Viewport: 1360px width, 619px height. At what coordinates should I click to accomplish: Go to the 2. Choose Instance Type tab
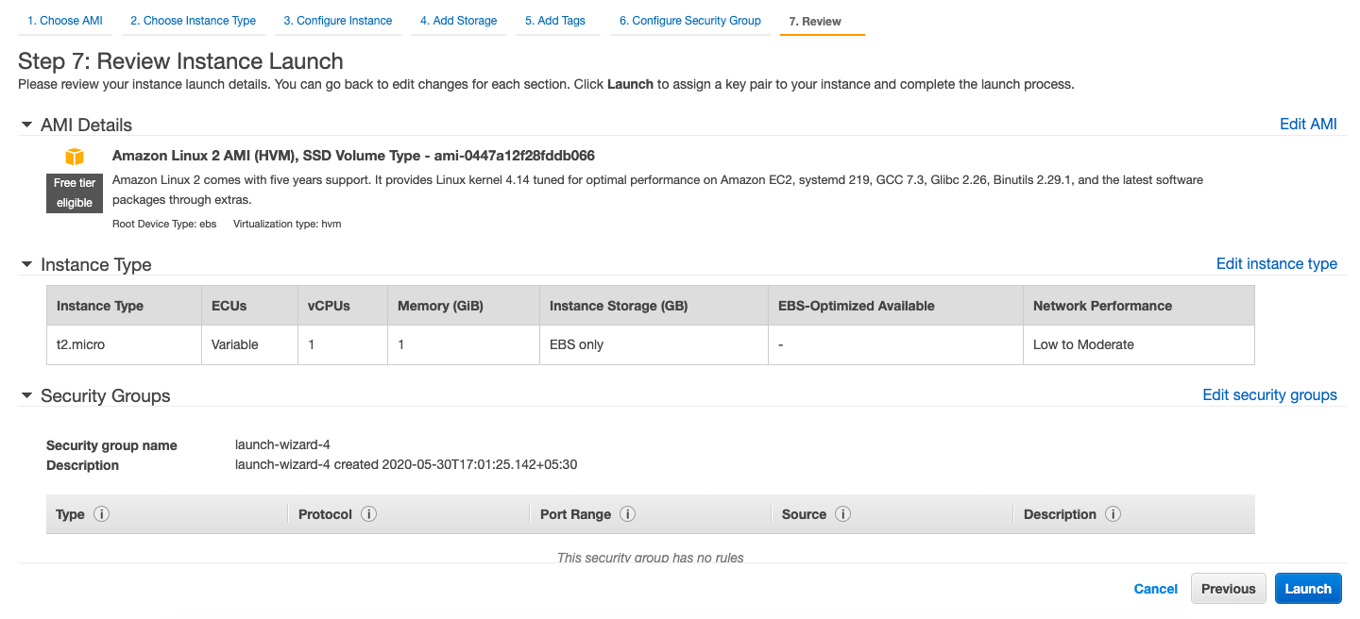193,21
